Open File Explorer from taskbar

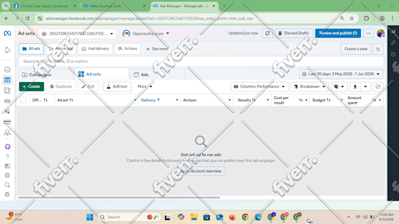[194, 217]
